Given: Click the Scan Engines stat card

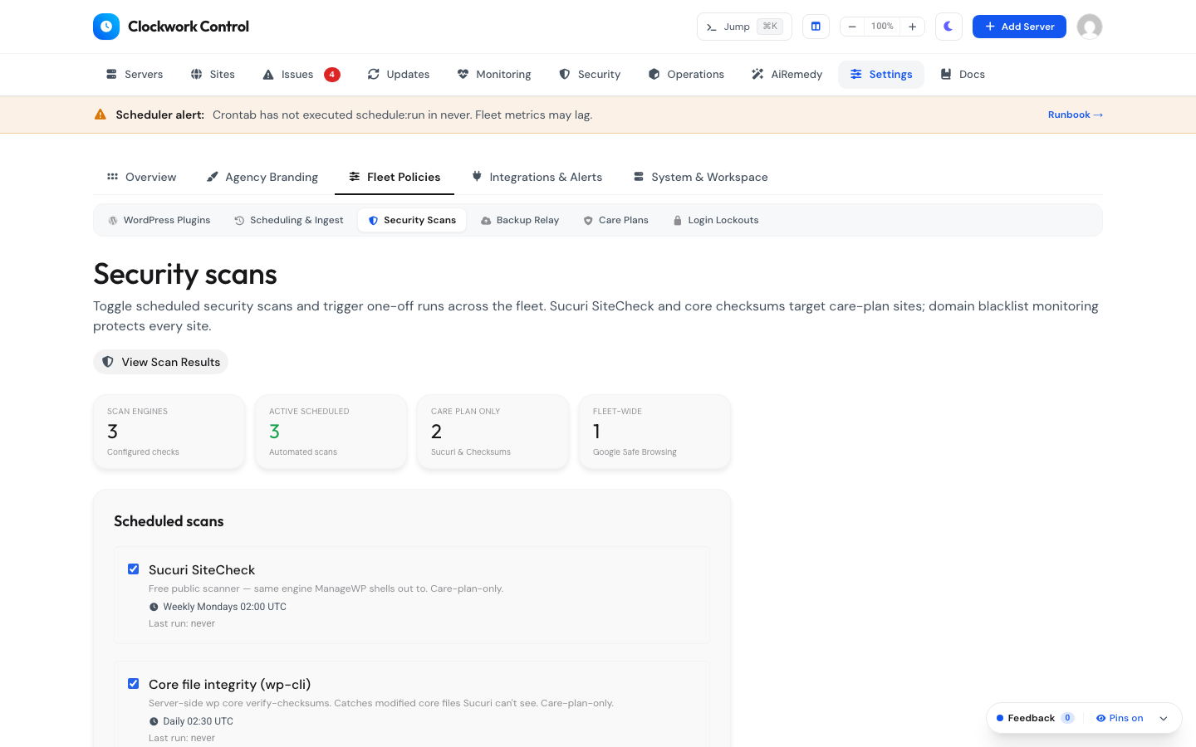Looking at the screenshot, I should pyautogui.click(x=169, y=432).
